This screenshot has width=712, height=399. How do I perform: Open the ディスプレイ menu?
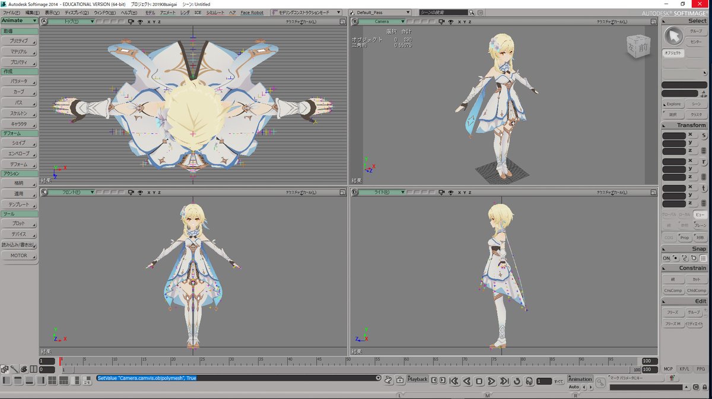[77, 12]
